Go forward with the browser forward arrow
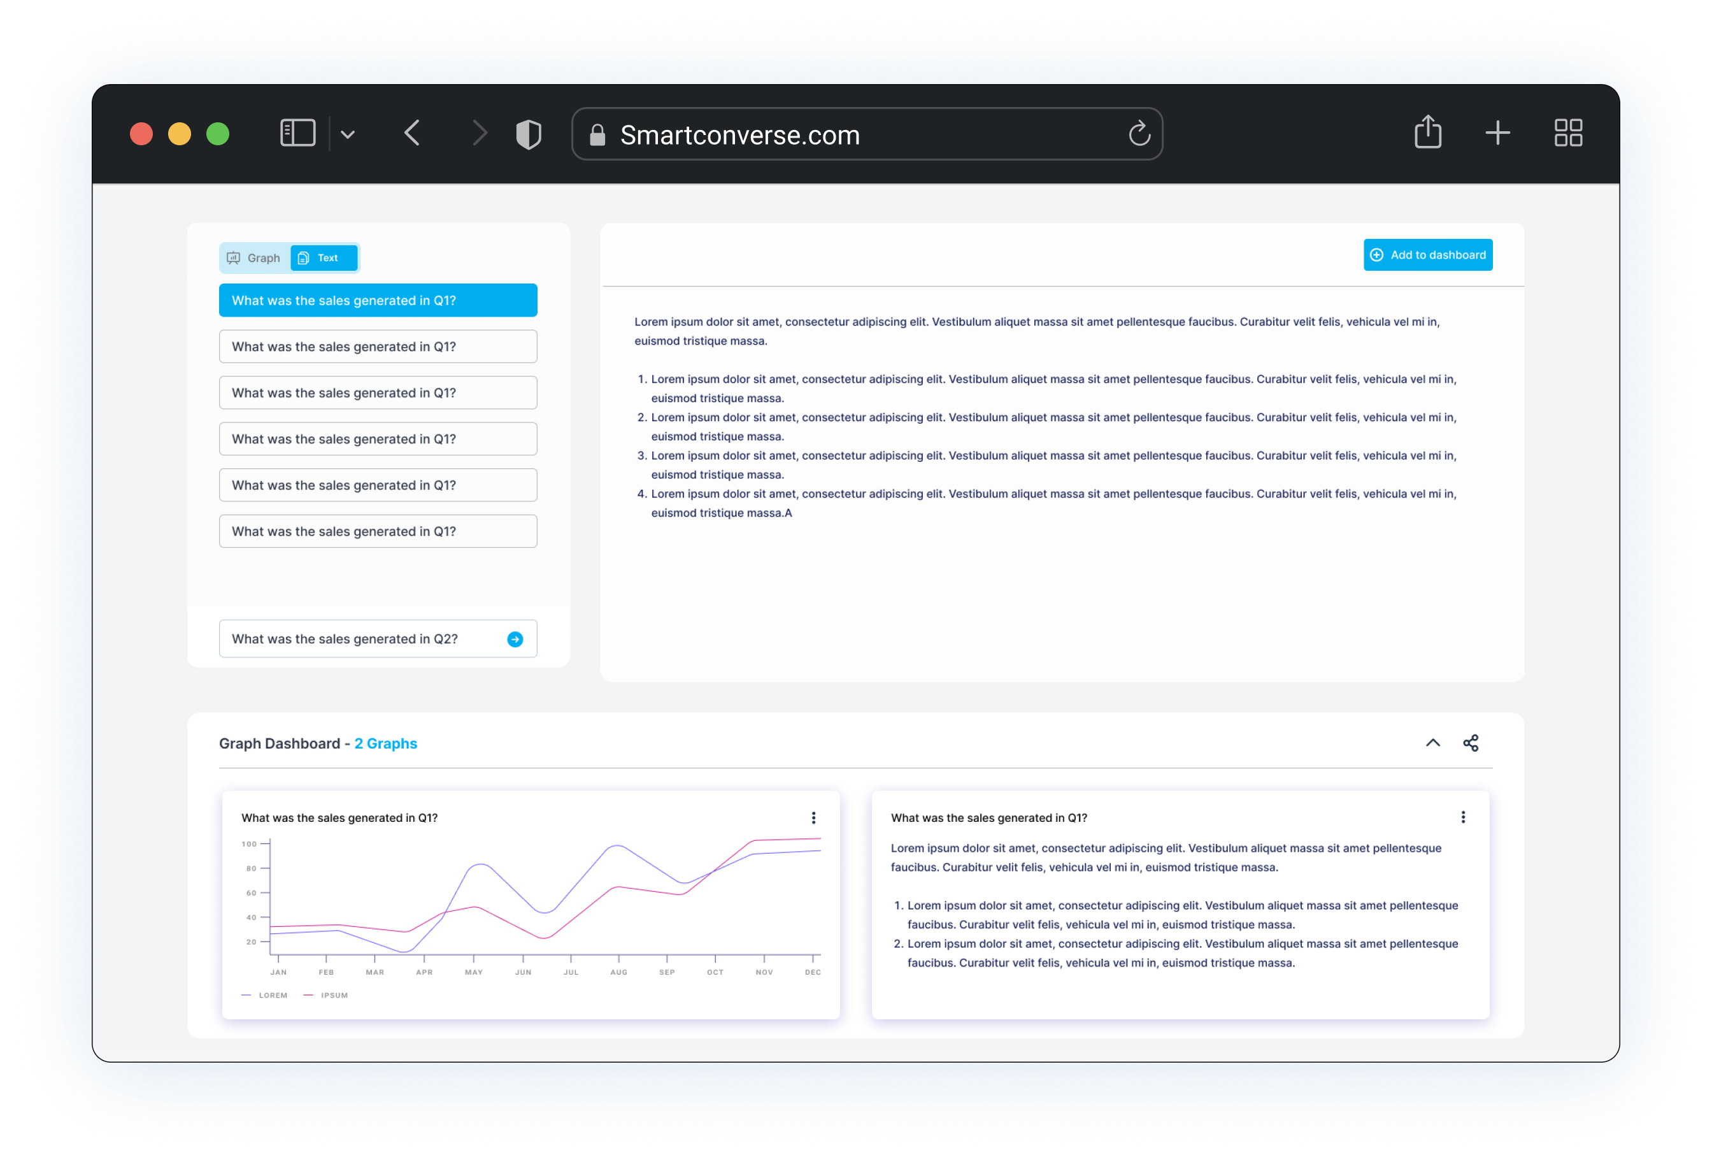Viewport: 1712px width, 1162px height. (x=480, y=133)
